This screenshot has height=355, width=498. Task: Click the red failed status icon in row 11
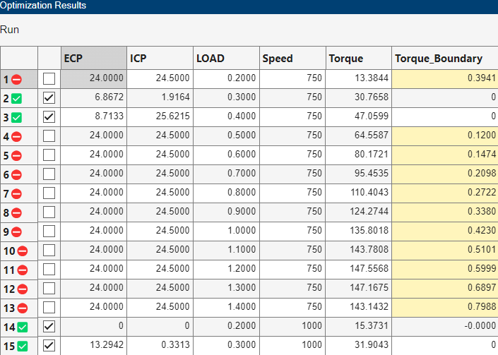(x=23, y=270)
